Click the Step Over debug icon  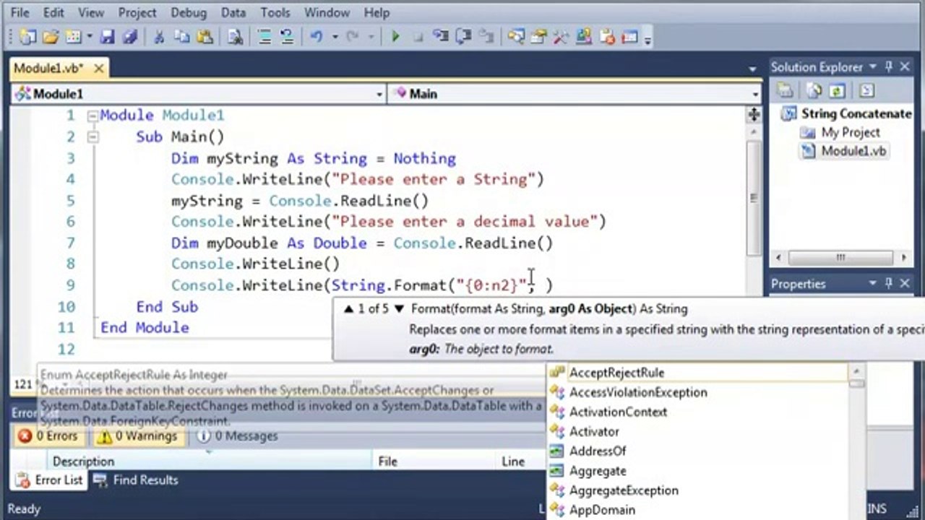click(x=462, y=37)
